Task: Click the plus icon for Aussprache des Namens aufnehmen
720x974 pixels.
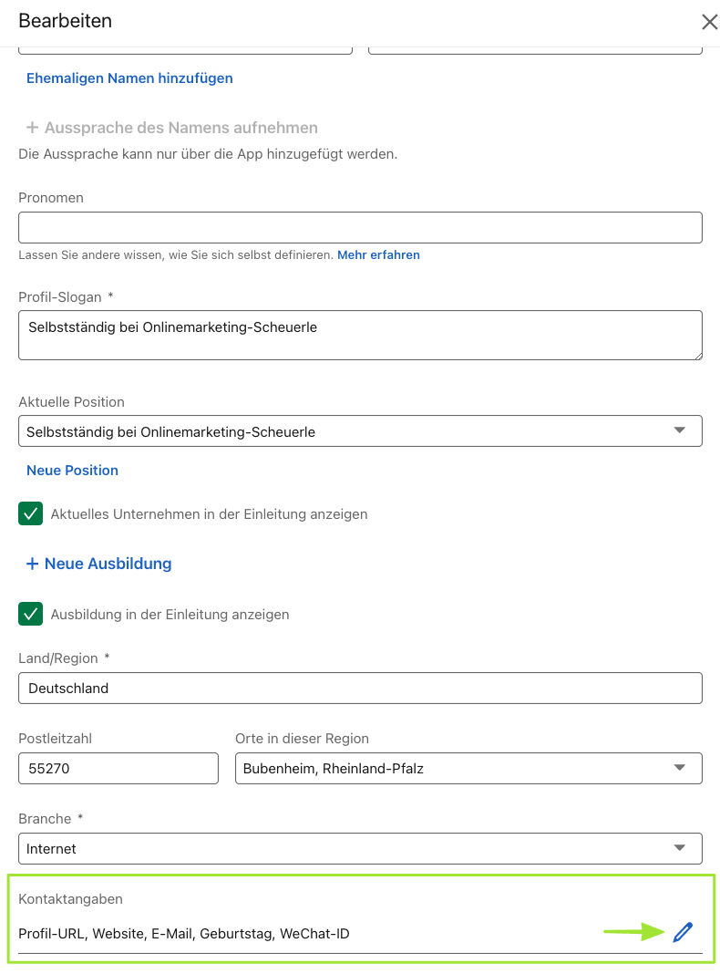Action: click(x=33, y=128)
